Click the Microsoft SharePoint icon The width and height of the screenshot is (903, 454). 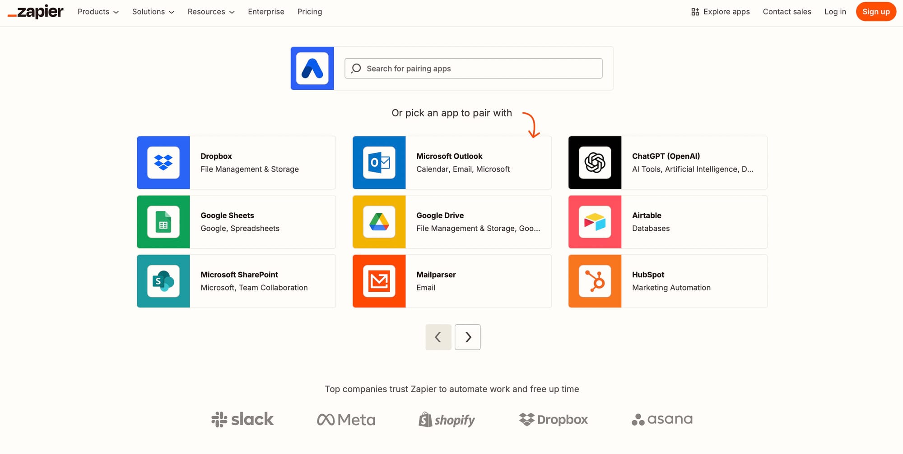click(x=163, y=281)
